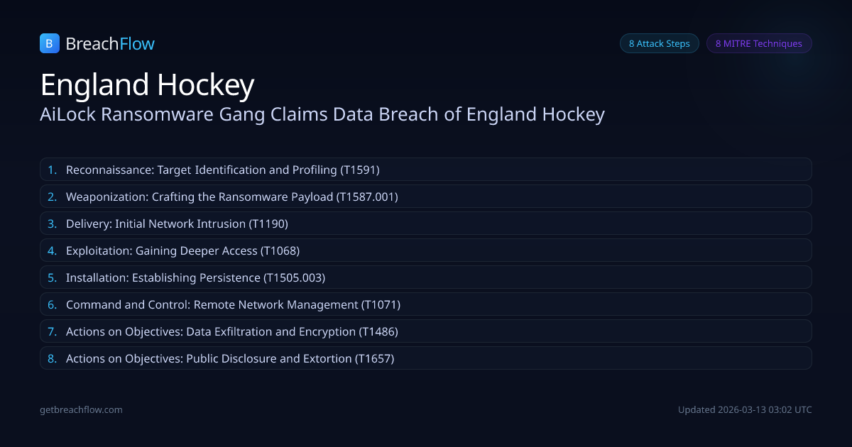Click the BreachFlow brand name

click(110, 44)
